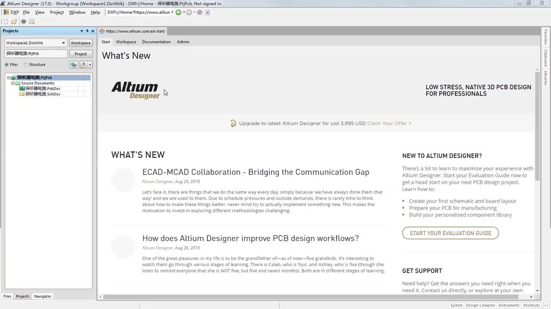Click the Project button
The image size is (551, 309).
pyautogui.click(x=81, y=54)
